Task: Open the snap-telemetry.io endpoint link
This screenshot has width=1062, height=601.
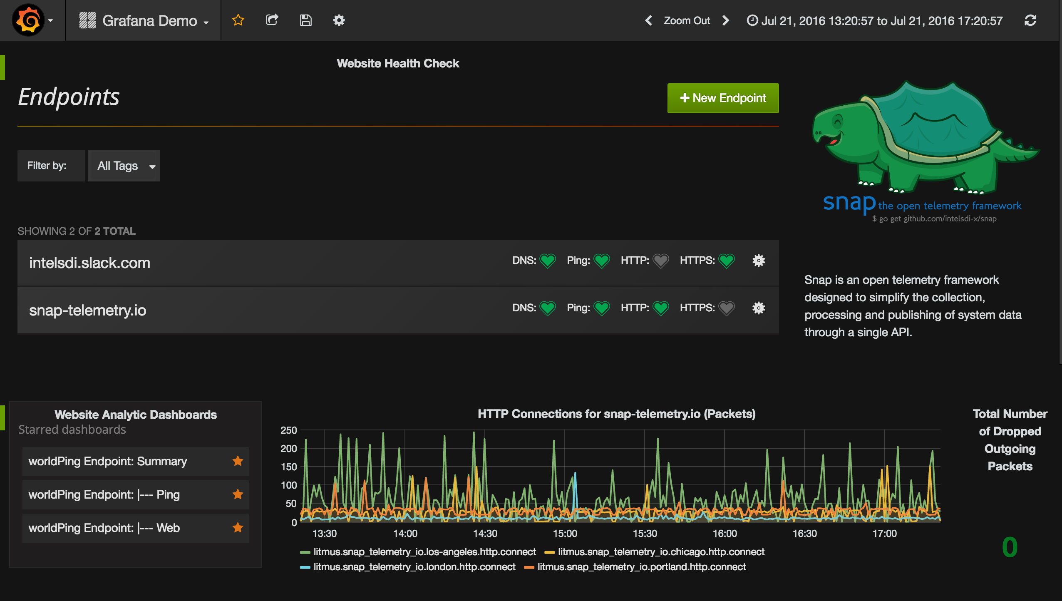Action: [x=87, y=310]
